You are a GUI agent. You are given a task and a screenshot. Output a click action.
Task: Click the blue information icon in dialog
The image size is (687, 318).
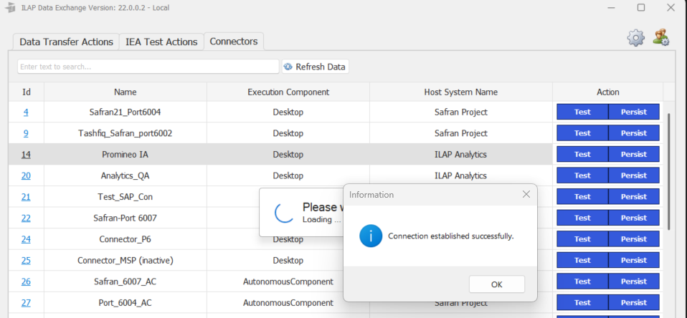coord(371,236)
